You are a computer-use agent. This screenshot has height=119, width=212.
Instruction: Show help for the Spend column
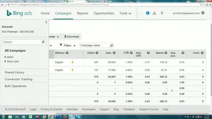(166, 53)
